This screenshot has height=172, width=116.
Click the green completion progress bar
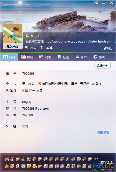(x=36, y=52)
